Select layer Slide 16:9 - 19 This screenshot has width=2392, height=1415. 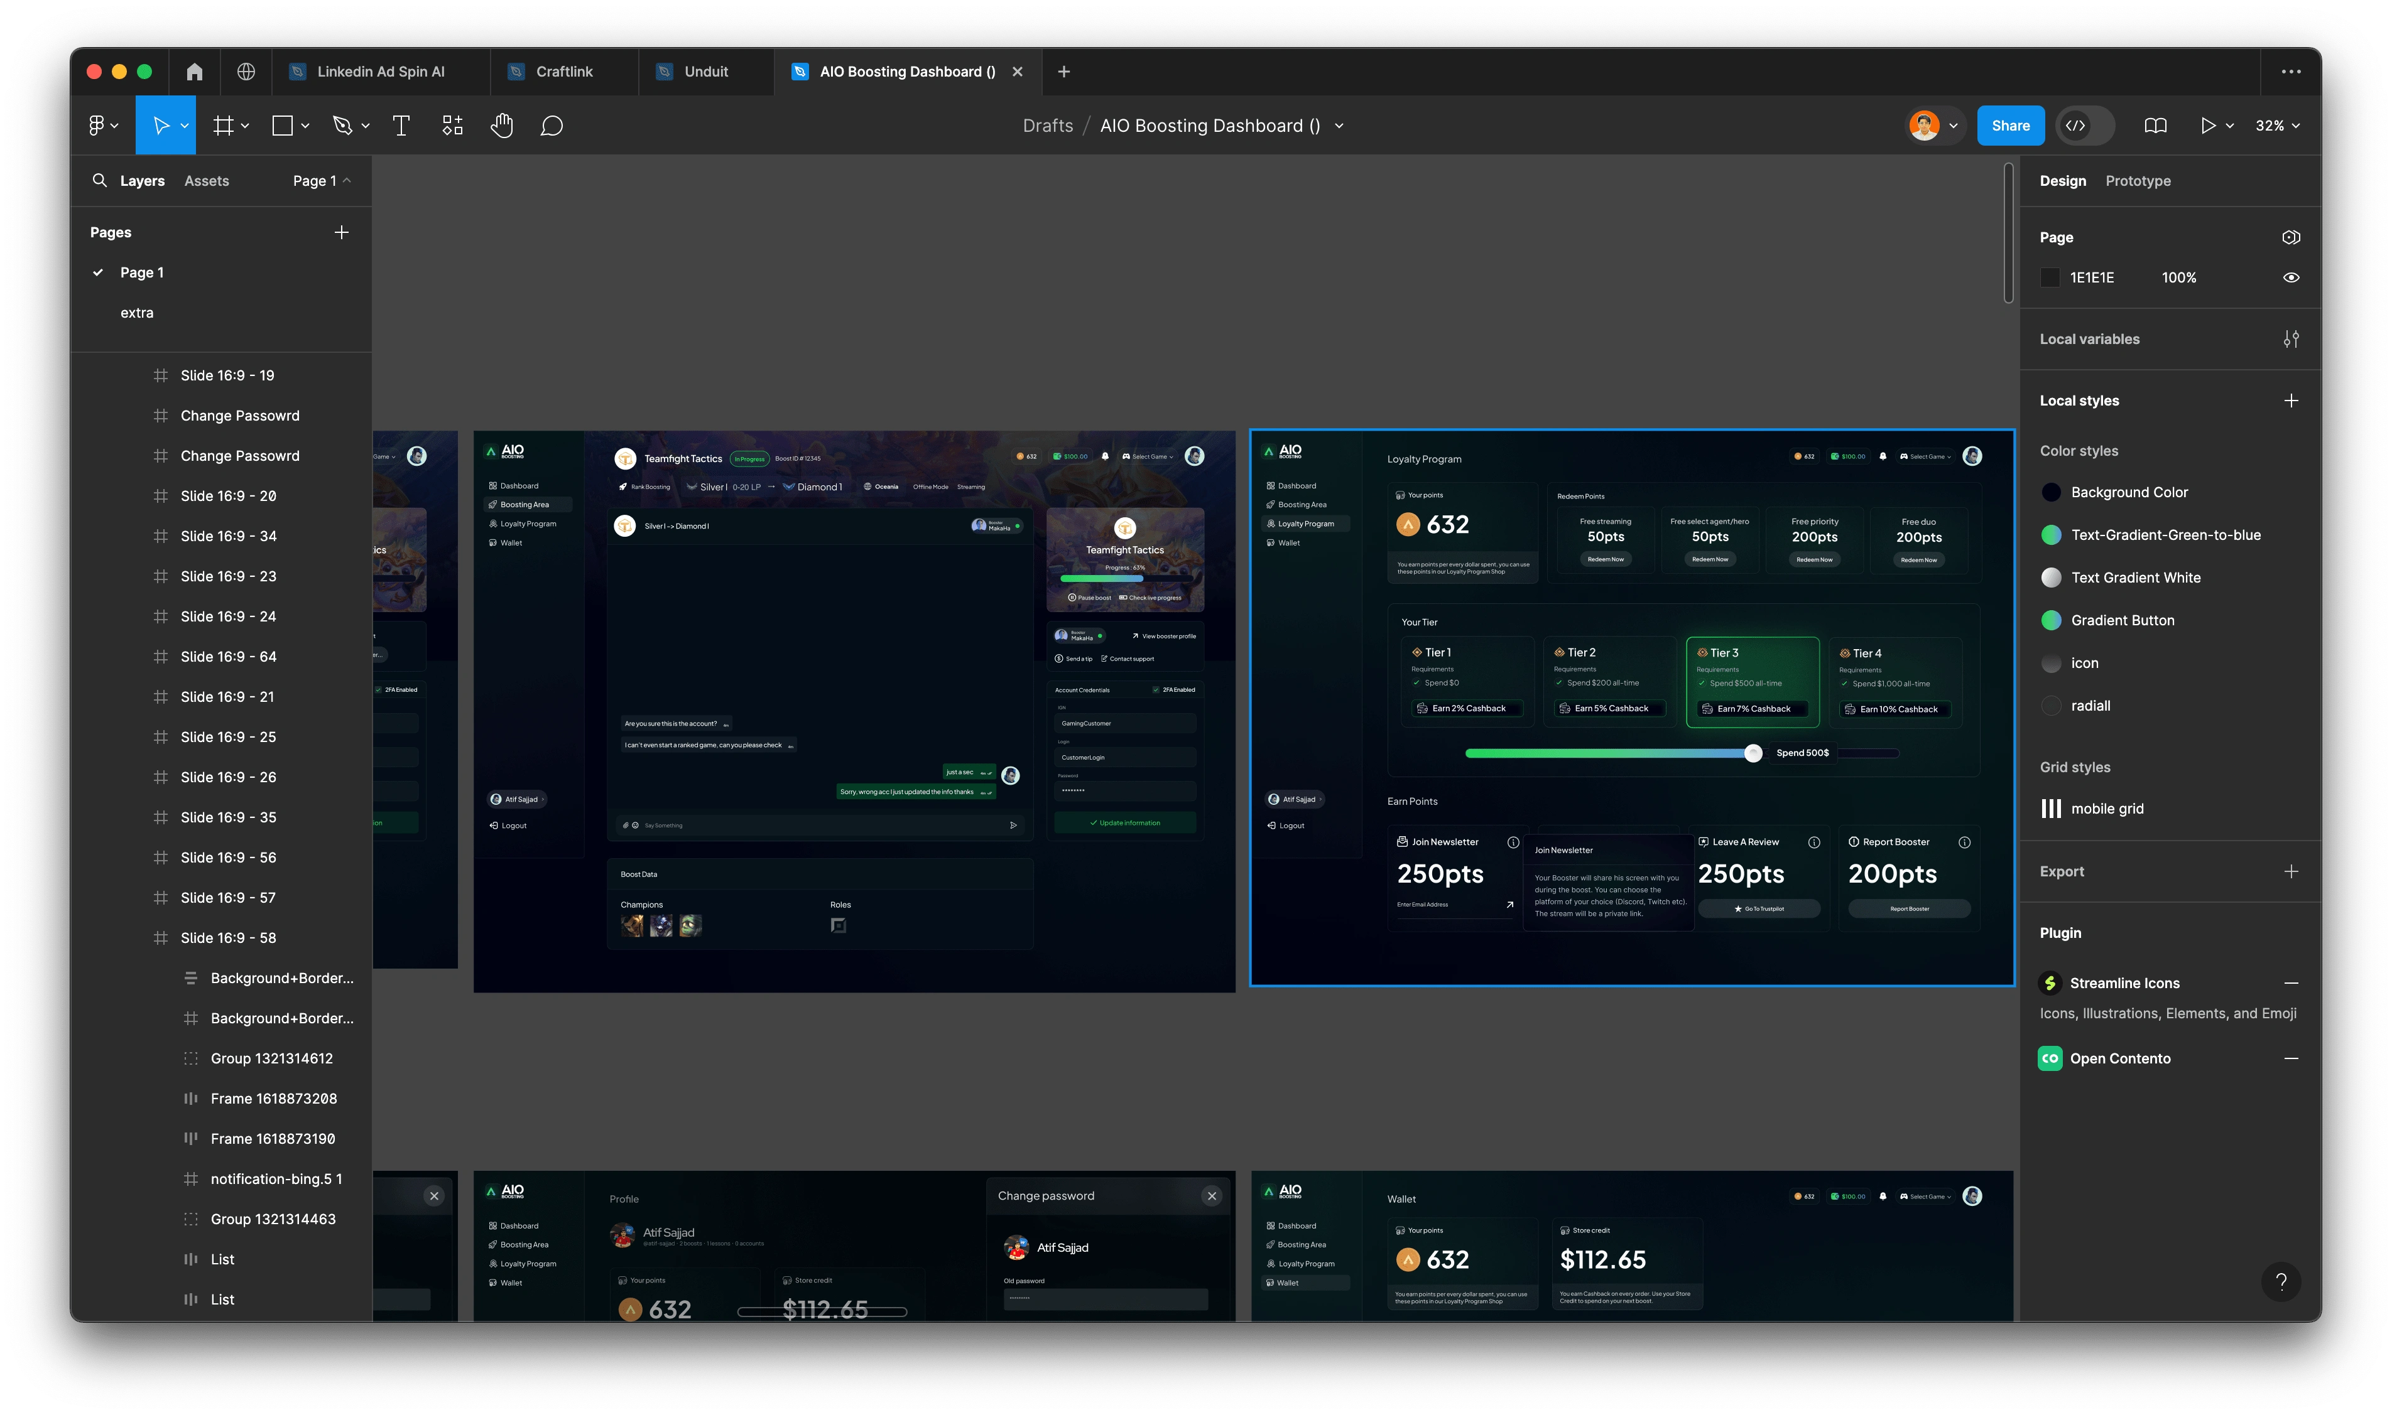coord(227,375)
